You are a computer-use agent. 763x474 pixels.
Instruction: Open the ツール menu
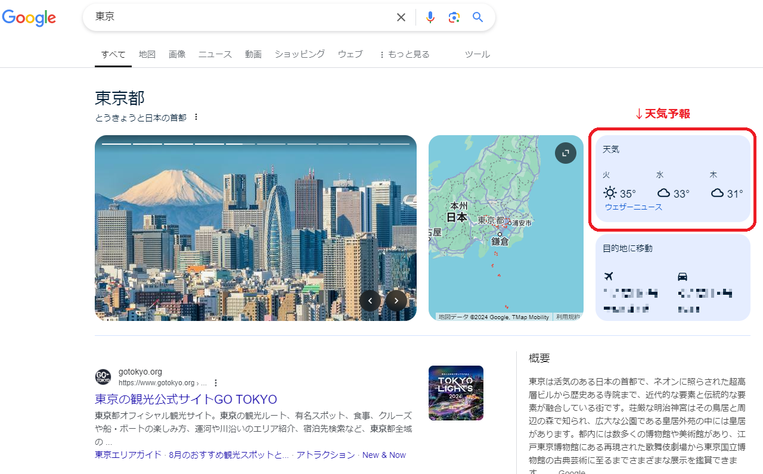(x=477, y=54)
